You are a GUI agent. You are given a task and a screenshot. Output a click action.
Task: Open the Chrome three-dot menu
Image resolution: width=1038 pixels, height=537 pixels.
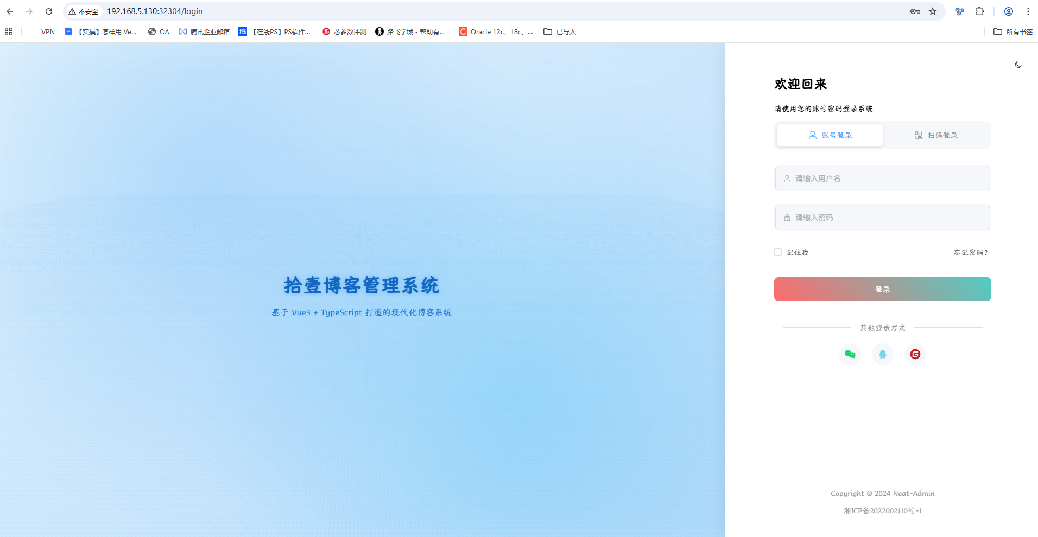click(1028, 11)
